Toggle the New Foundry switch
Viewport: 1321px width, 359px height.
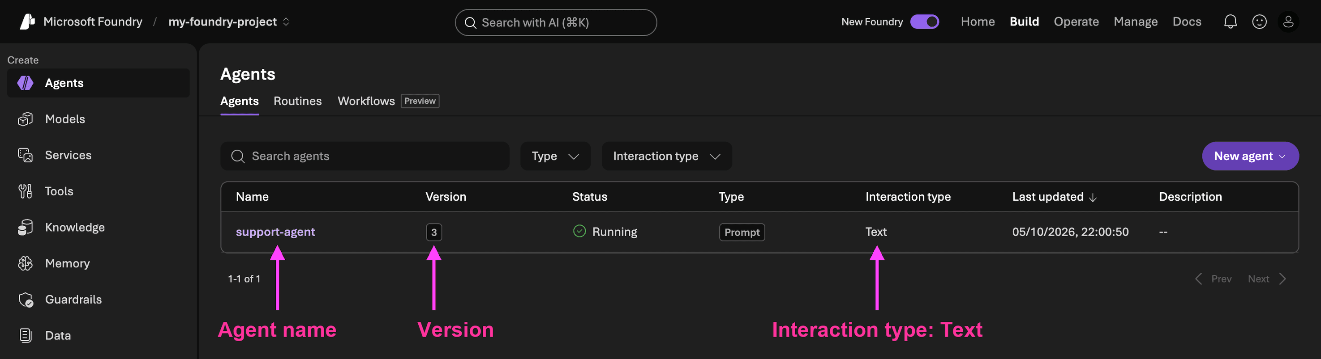[x=924, y=21]
